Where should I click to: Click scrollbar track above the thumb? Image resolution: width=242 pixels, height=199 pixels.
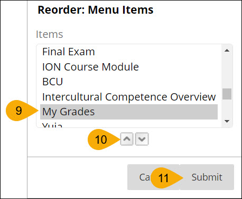[x=227, y=72]
